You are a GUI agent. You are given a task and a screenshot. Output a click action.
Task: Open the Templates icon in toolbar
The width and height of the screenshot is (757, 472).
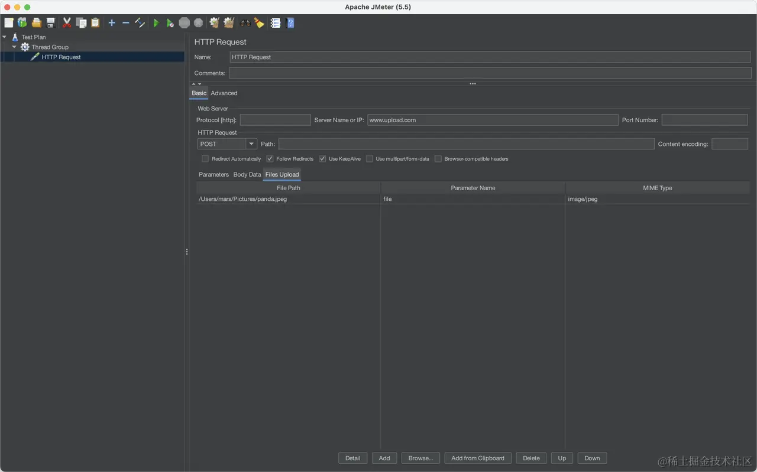pos(22,23)
